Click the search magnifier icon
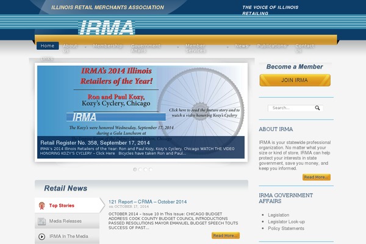 [317, 108]
